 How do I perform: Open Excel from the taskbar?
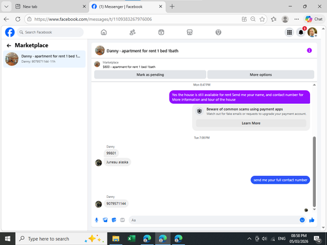pos(131,238)
